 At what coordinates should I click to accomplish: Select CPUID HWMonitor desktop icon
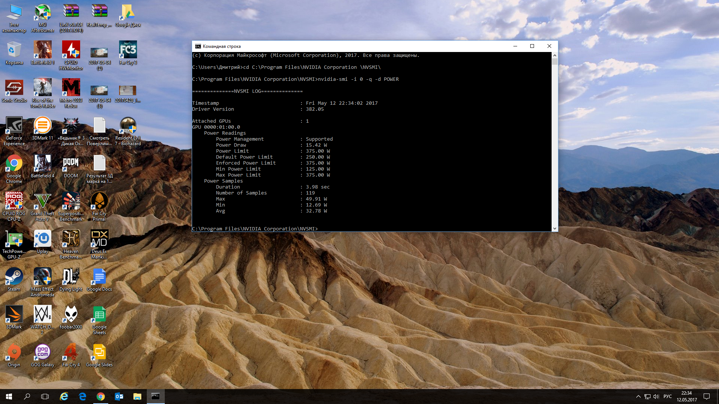click(71, 50)
